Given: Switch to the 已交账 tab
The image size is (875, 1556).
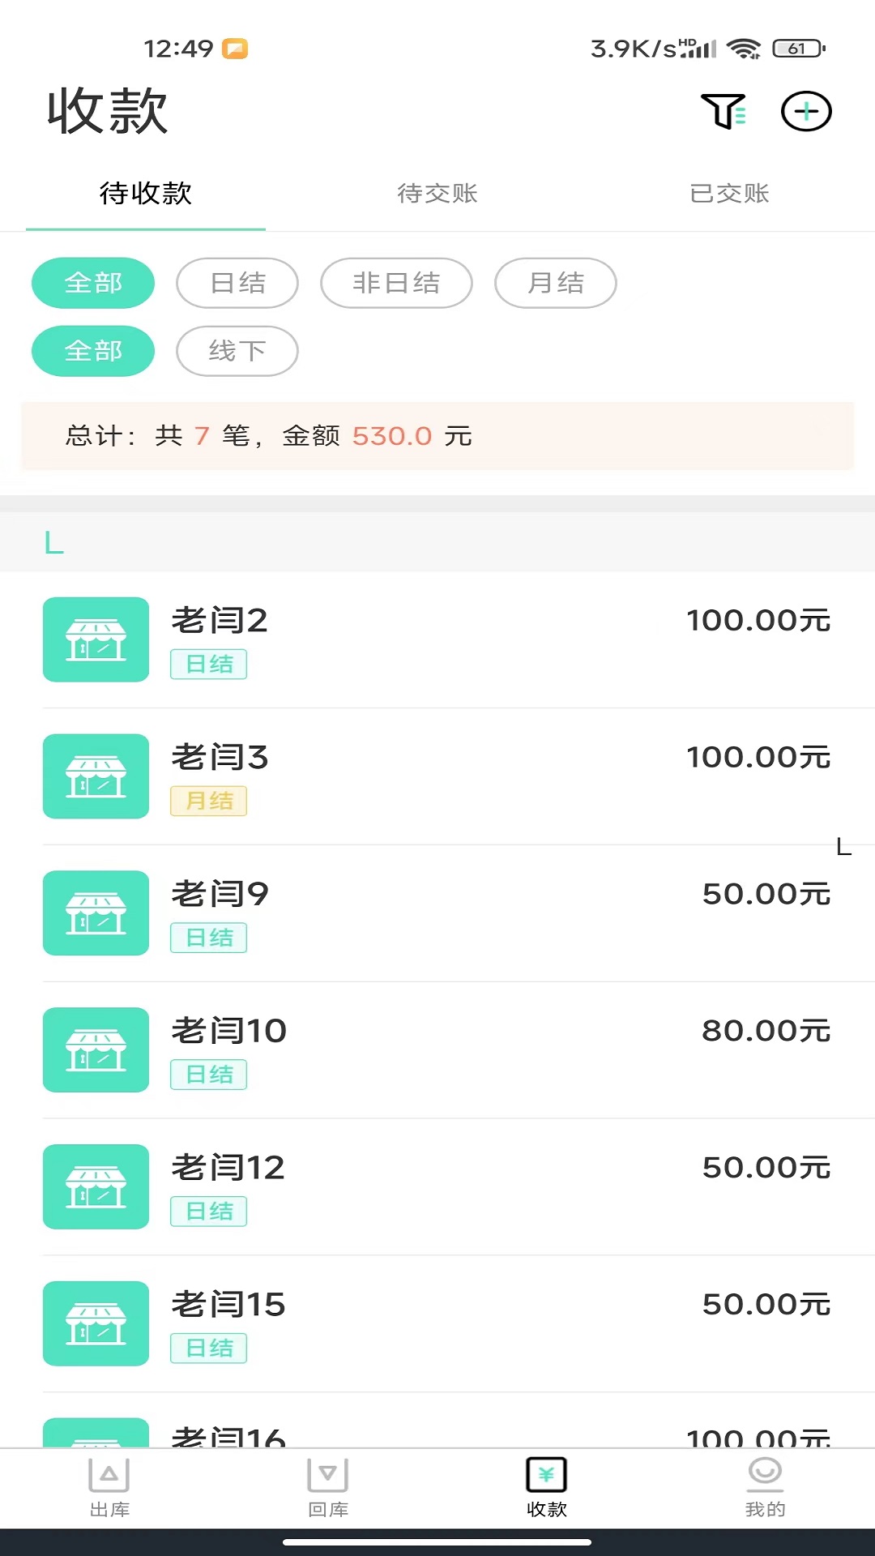Looking at the screenshot, I should [x=729, y=194].
